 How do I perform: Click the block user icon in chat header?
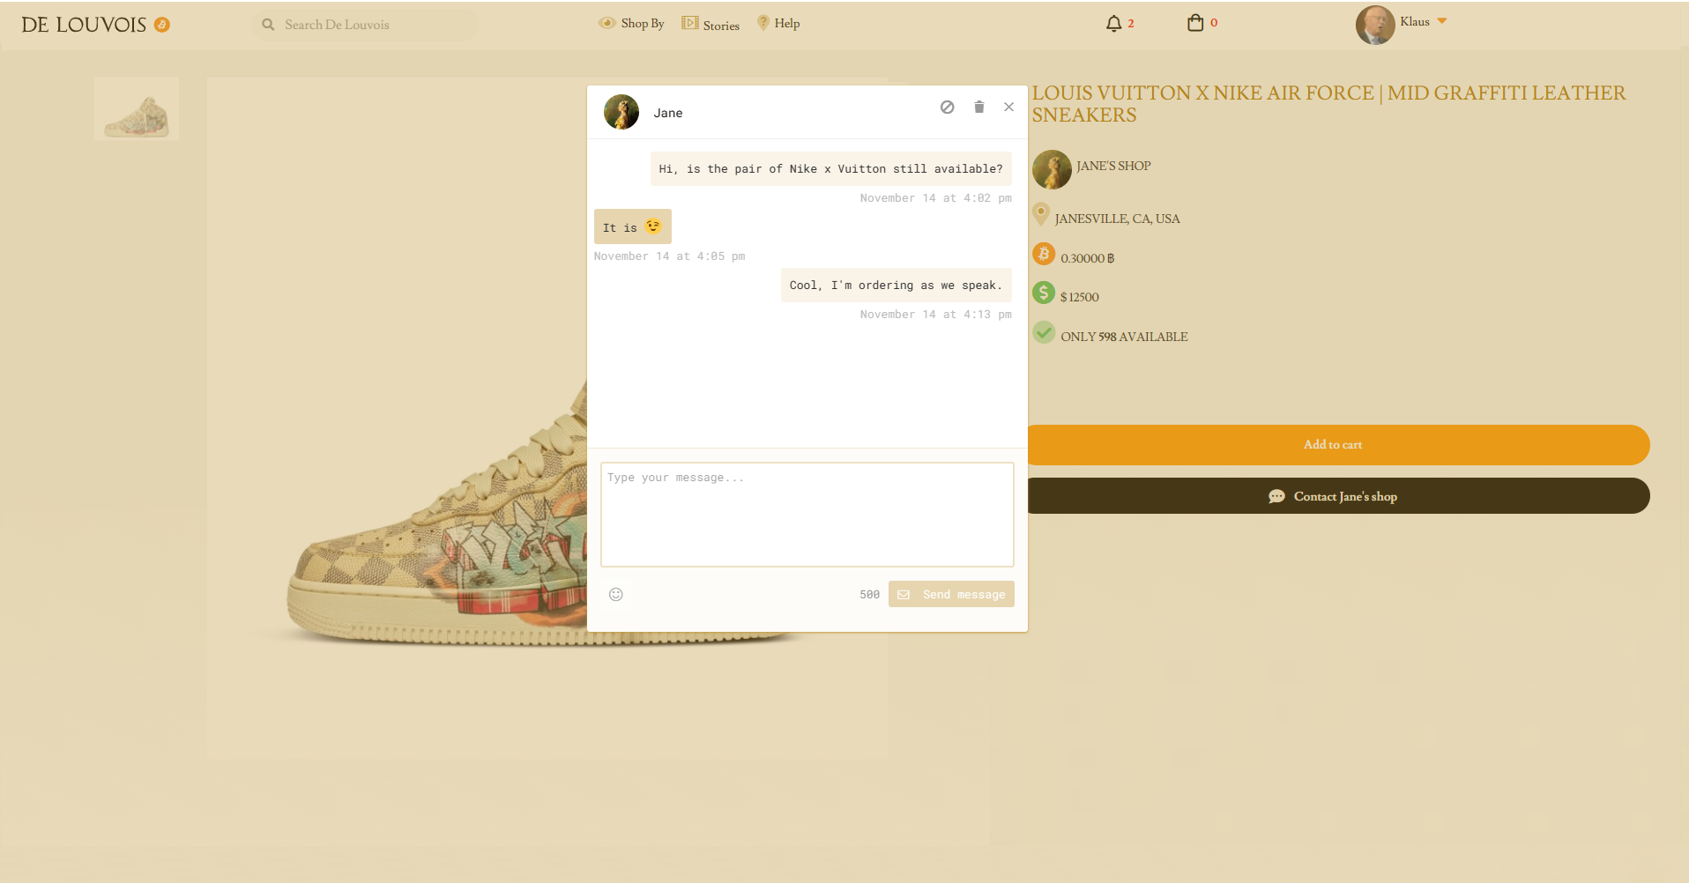(947, 107)
